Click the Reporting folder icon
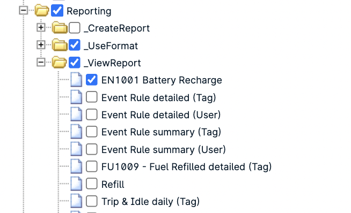 [42, 11]
